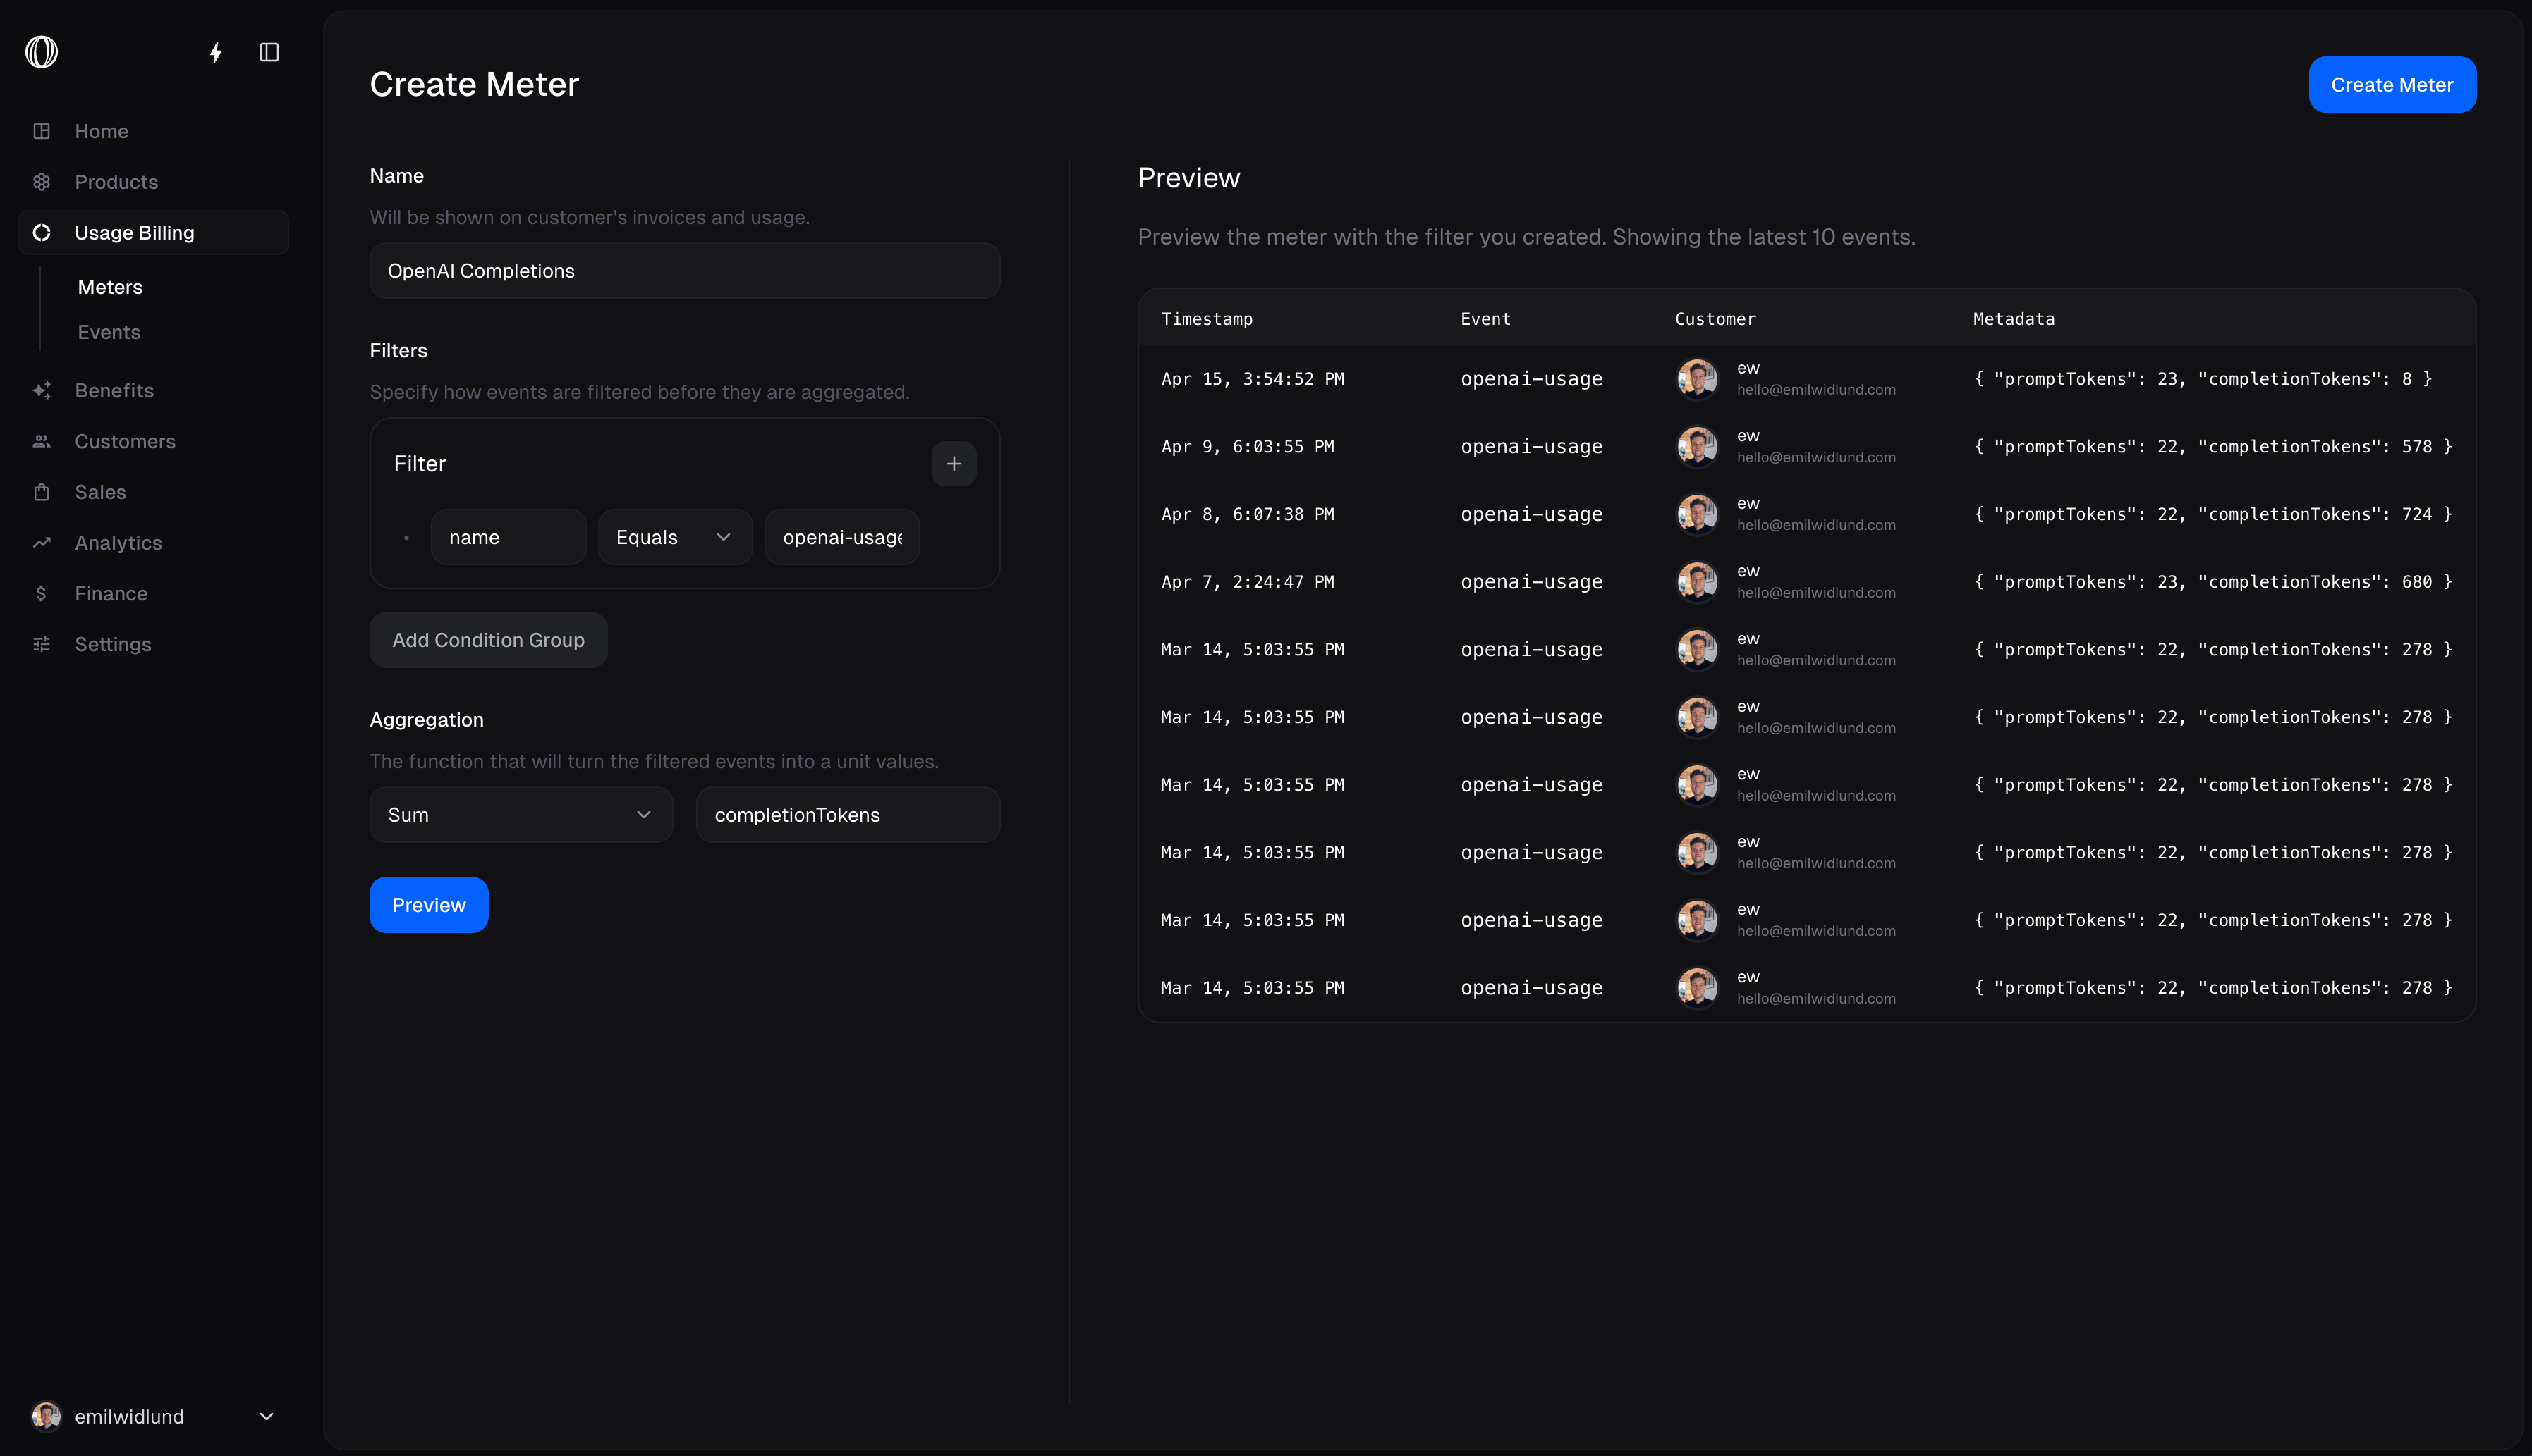The height and width of the screenshot is (1456, 2532).
Task: Select the Meters sub-item
Action: pos(110,287)
